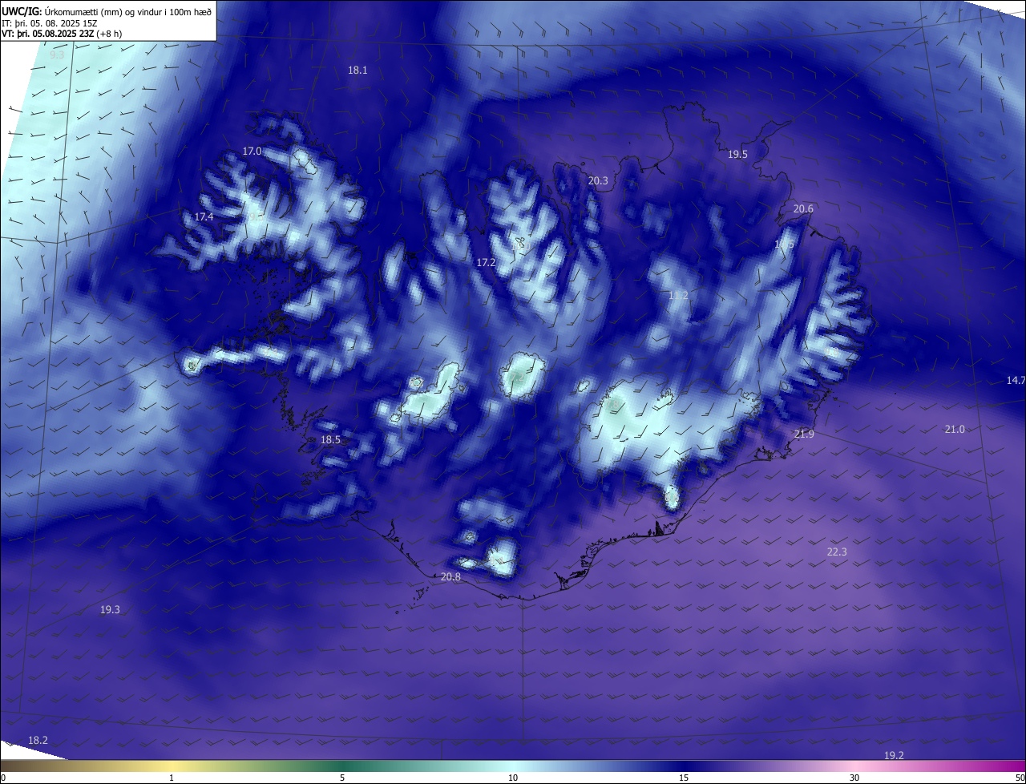Click the 18.5 value on the map
Image resolution: width=1026 pixels, height=784 pixels.
pyautogui.click(x=330, y=440)
